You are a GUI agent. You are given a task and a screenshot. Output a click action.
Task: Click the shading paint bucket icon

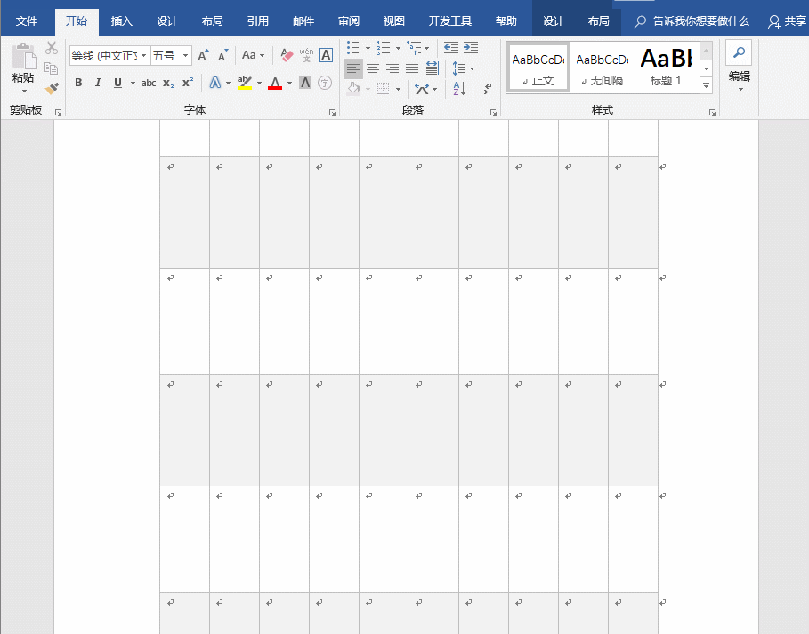pos(354,89)
